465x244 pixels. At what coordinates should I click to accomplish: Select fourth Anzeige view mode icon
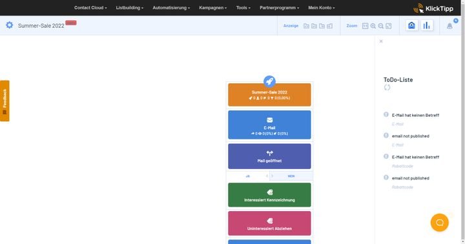[x=330, y=26]
